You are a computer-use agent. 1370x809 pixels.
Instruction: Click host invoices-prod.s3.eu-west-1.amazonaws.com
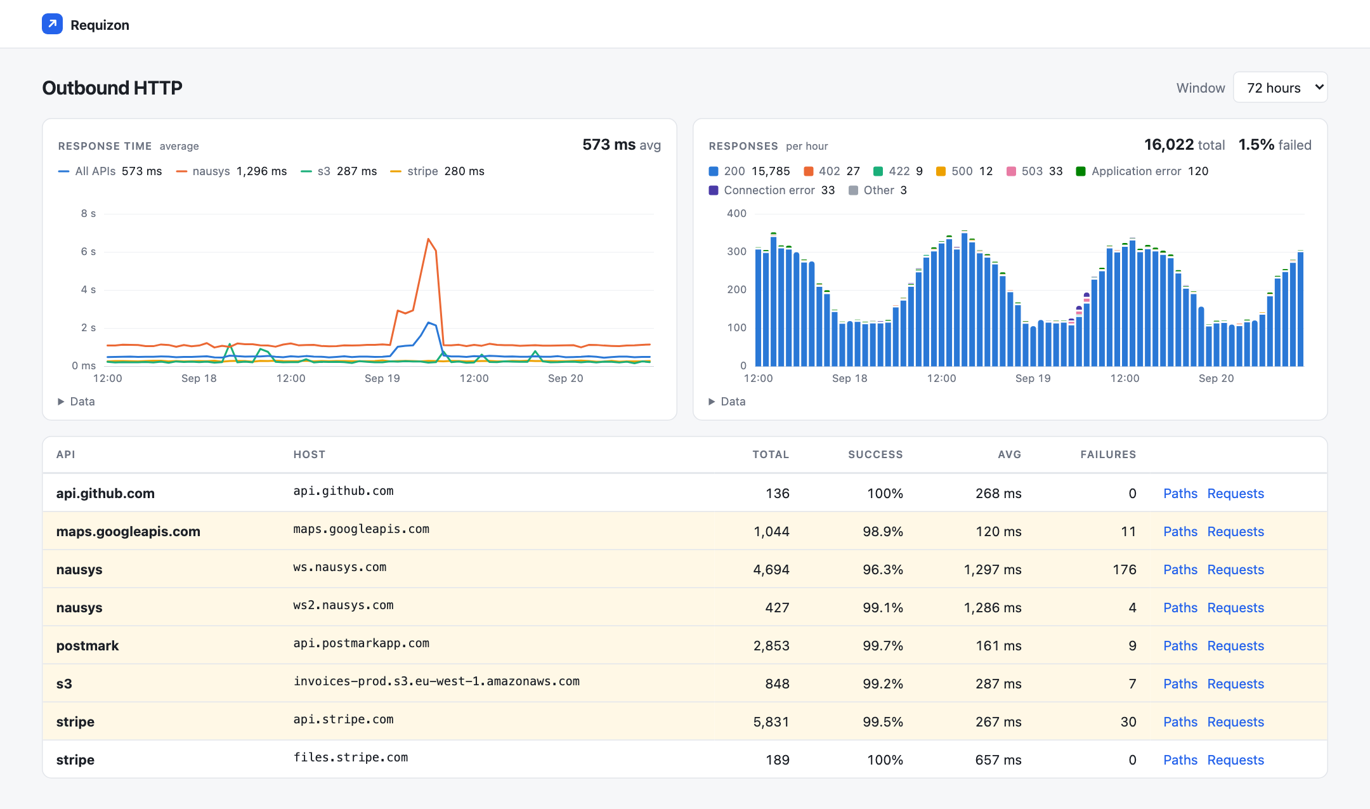coord(436,681)
